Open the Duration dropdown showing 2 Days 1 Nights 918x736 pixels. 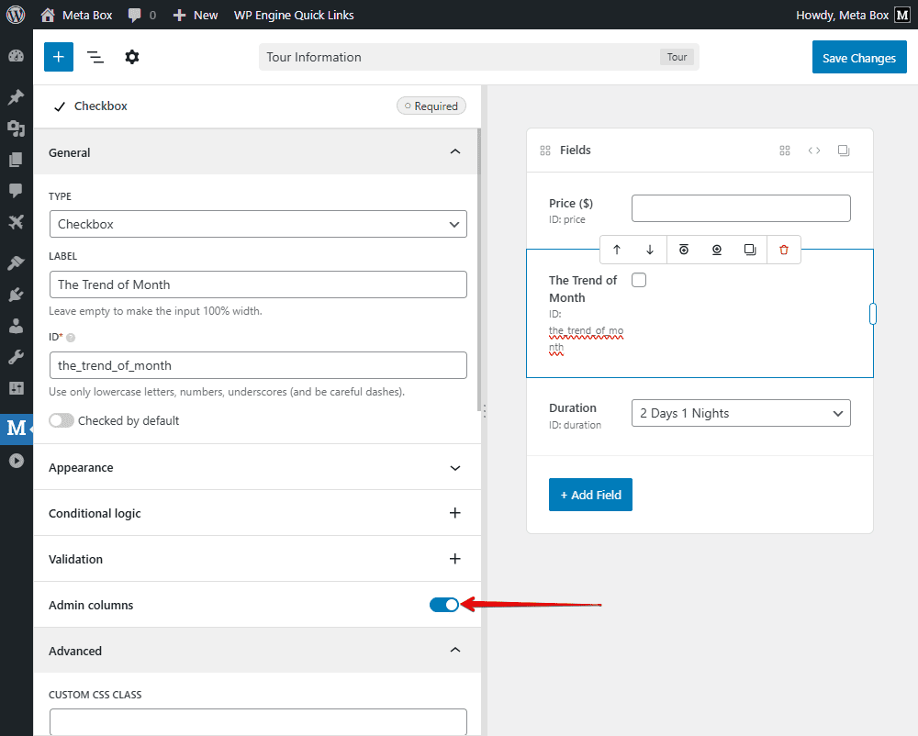tap(740, 413)
